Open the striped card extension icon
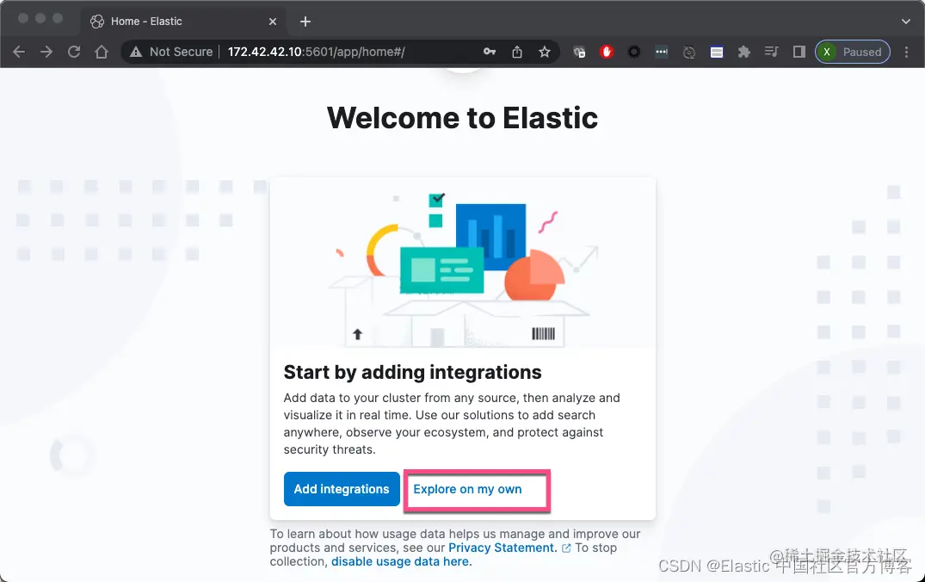Viewport: 925px width, 582px height. click(716, 52)
